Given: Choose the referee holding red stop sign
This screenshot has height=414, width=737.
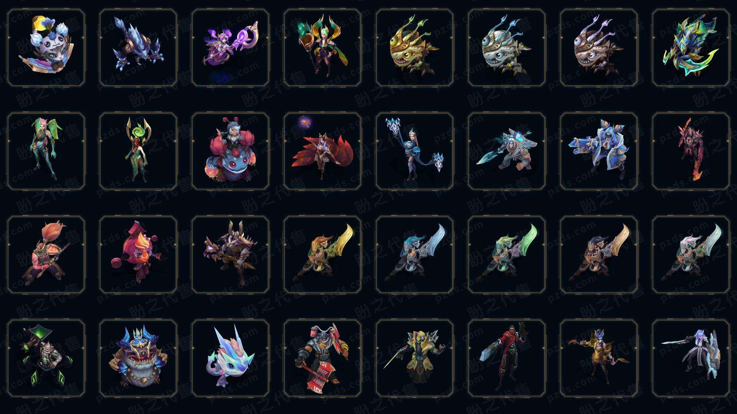Looking at the screenshot, I should pyautogui.click(x=322, y=358).
